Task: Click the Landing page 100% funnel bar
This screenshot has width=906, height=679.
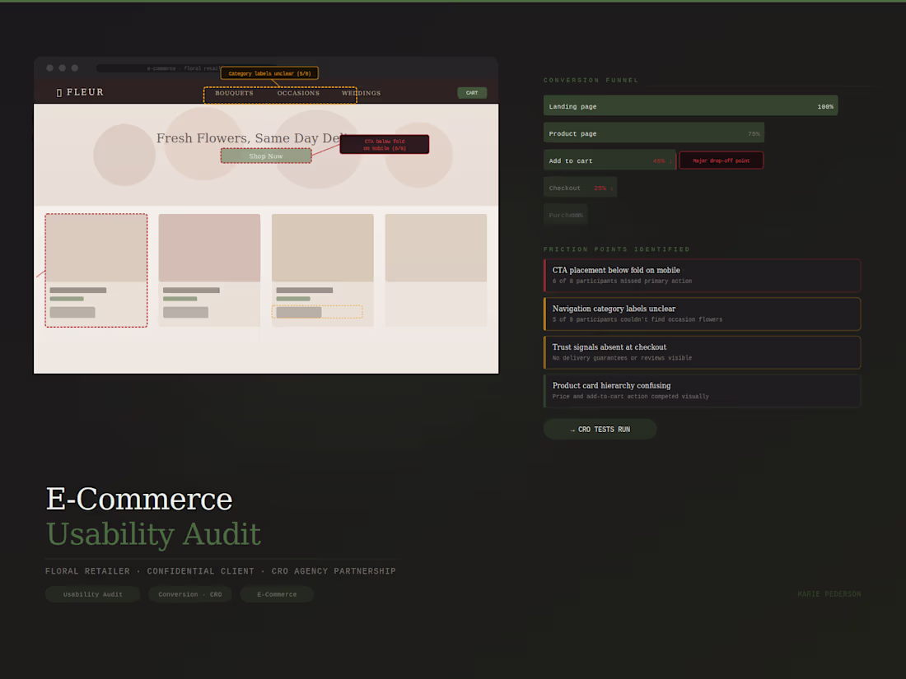Action: coord(690,105)
